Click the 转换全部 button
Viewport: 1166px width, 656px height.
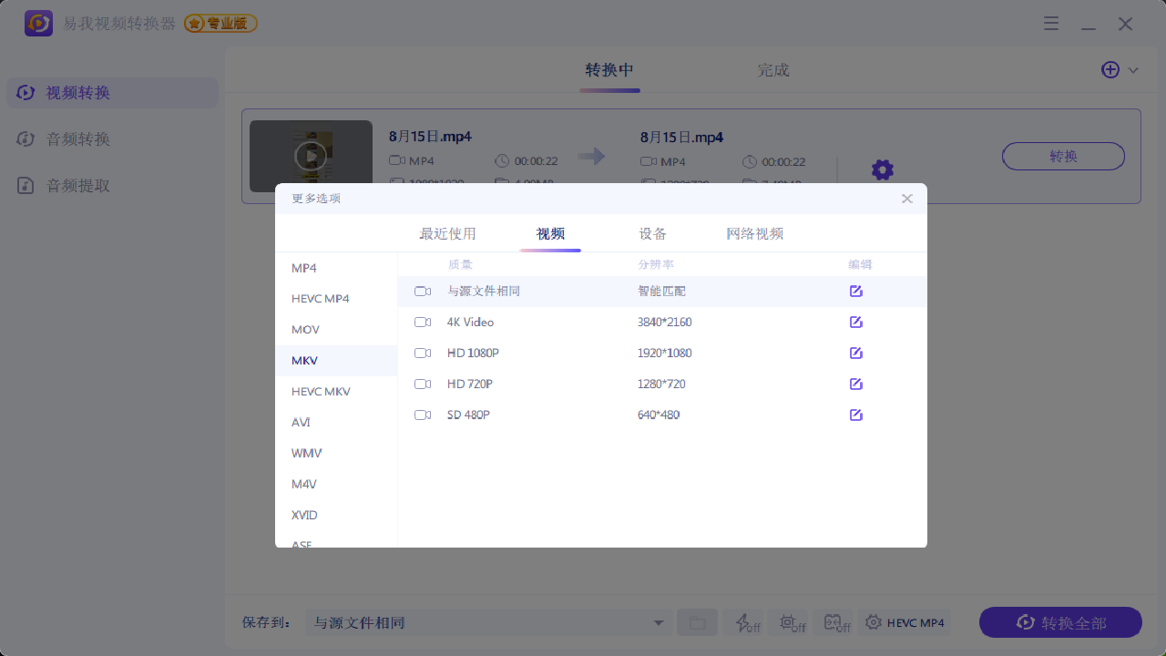(x=1060, y=623)
